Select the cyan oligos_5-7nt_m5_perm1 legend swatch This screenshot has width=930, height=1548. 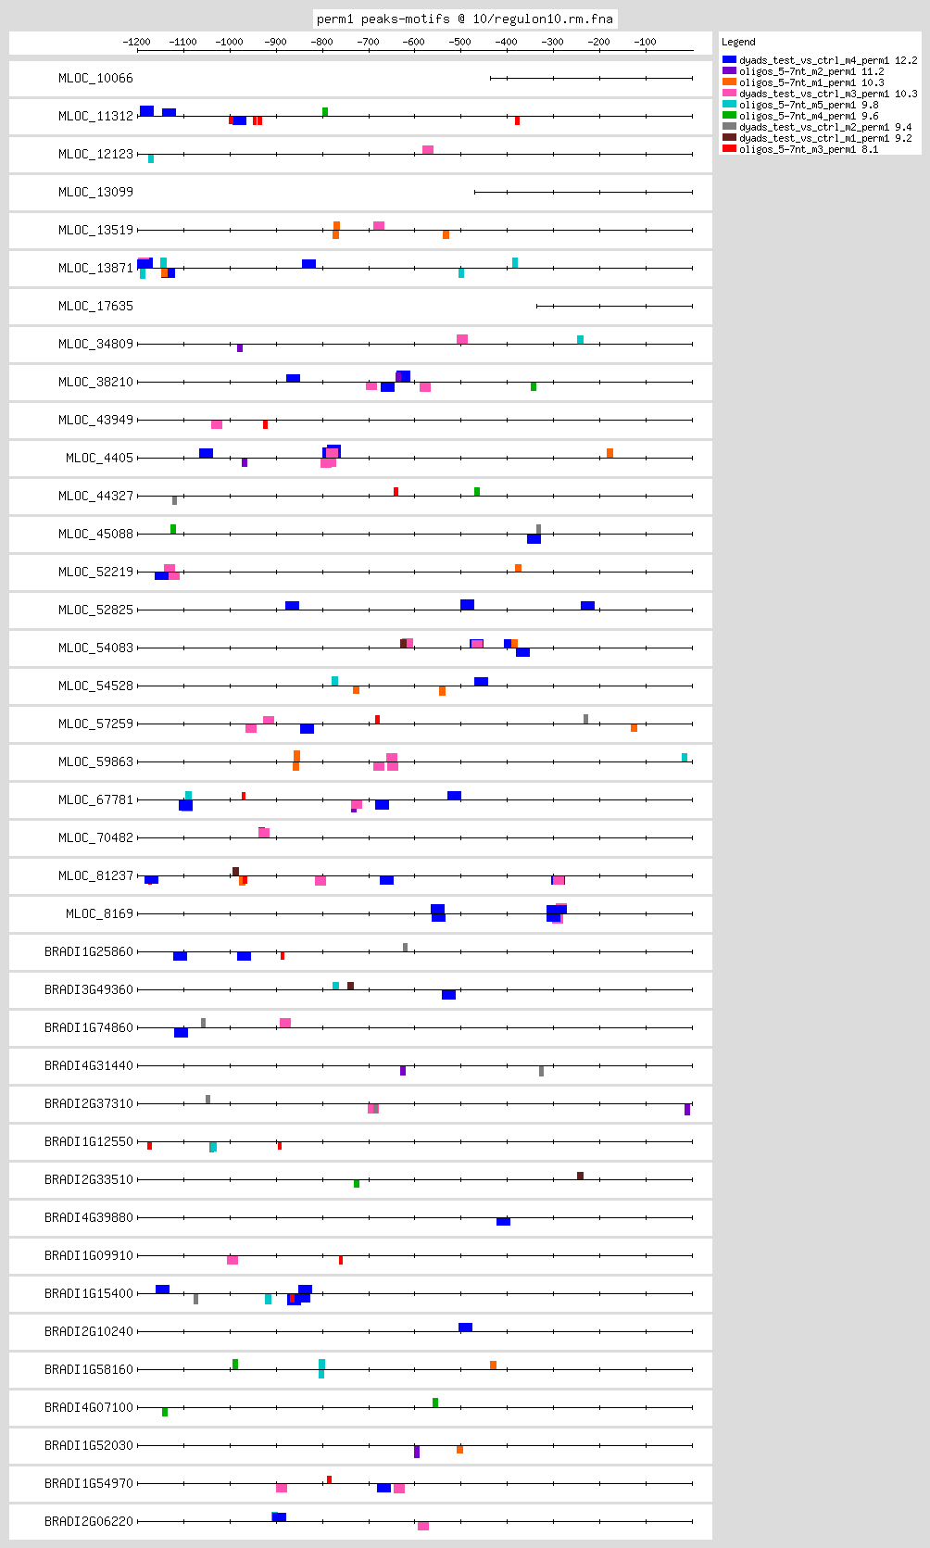(729, 105)
